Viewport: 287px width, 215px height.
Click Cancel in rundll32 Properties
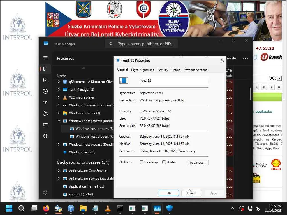coord(191,193)
